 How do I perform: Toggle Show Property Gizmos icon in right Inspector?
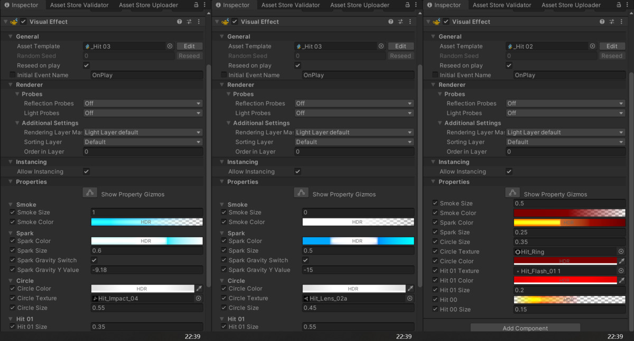tap(512, 193)
